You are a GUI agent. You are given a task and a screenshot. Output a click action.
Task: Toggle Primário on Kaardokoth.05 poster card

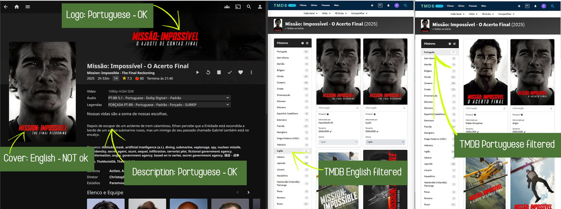(x=327, y=114)
